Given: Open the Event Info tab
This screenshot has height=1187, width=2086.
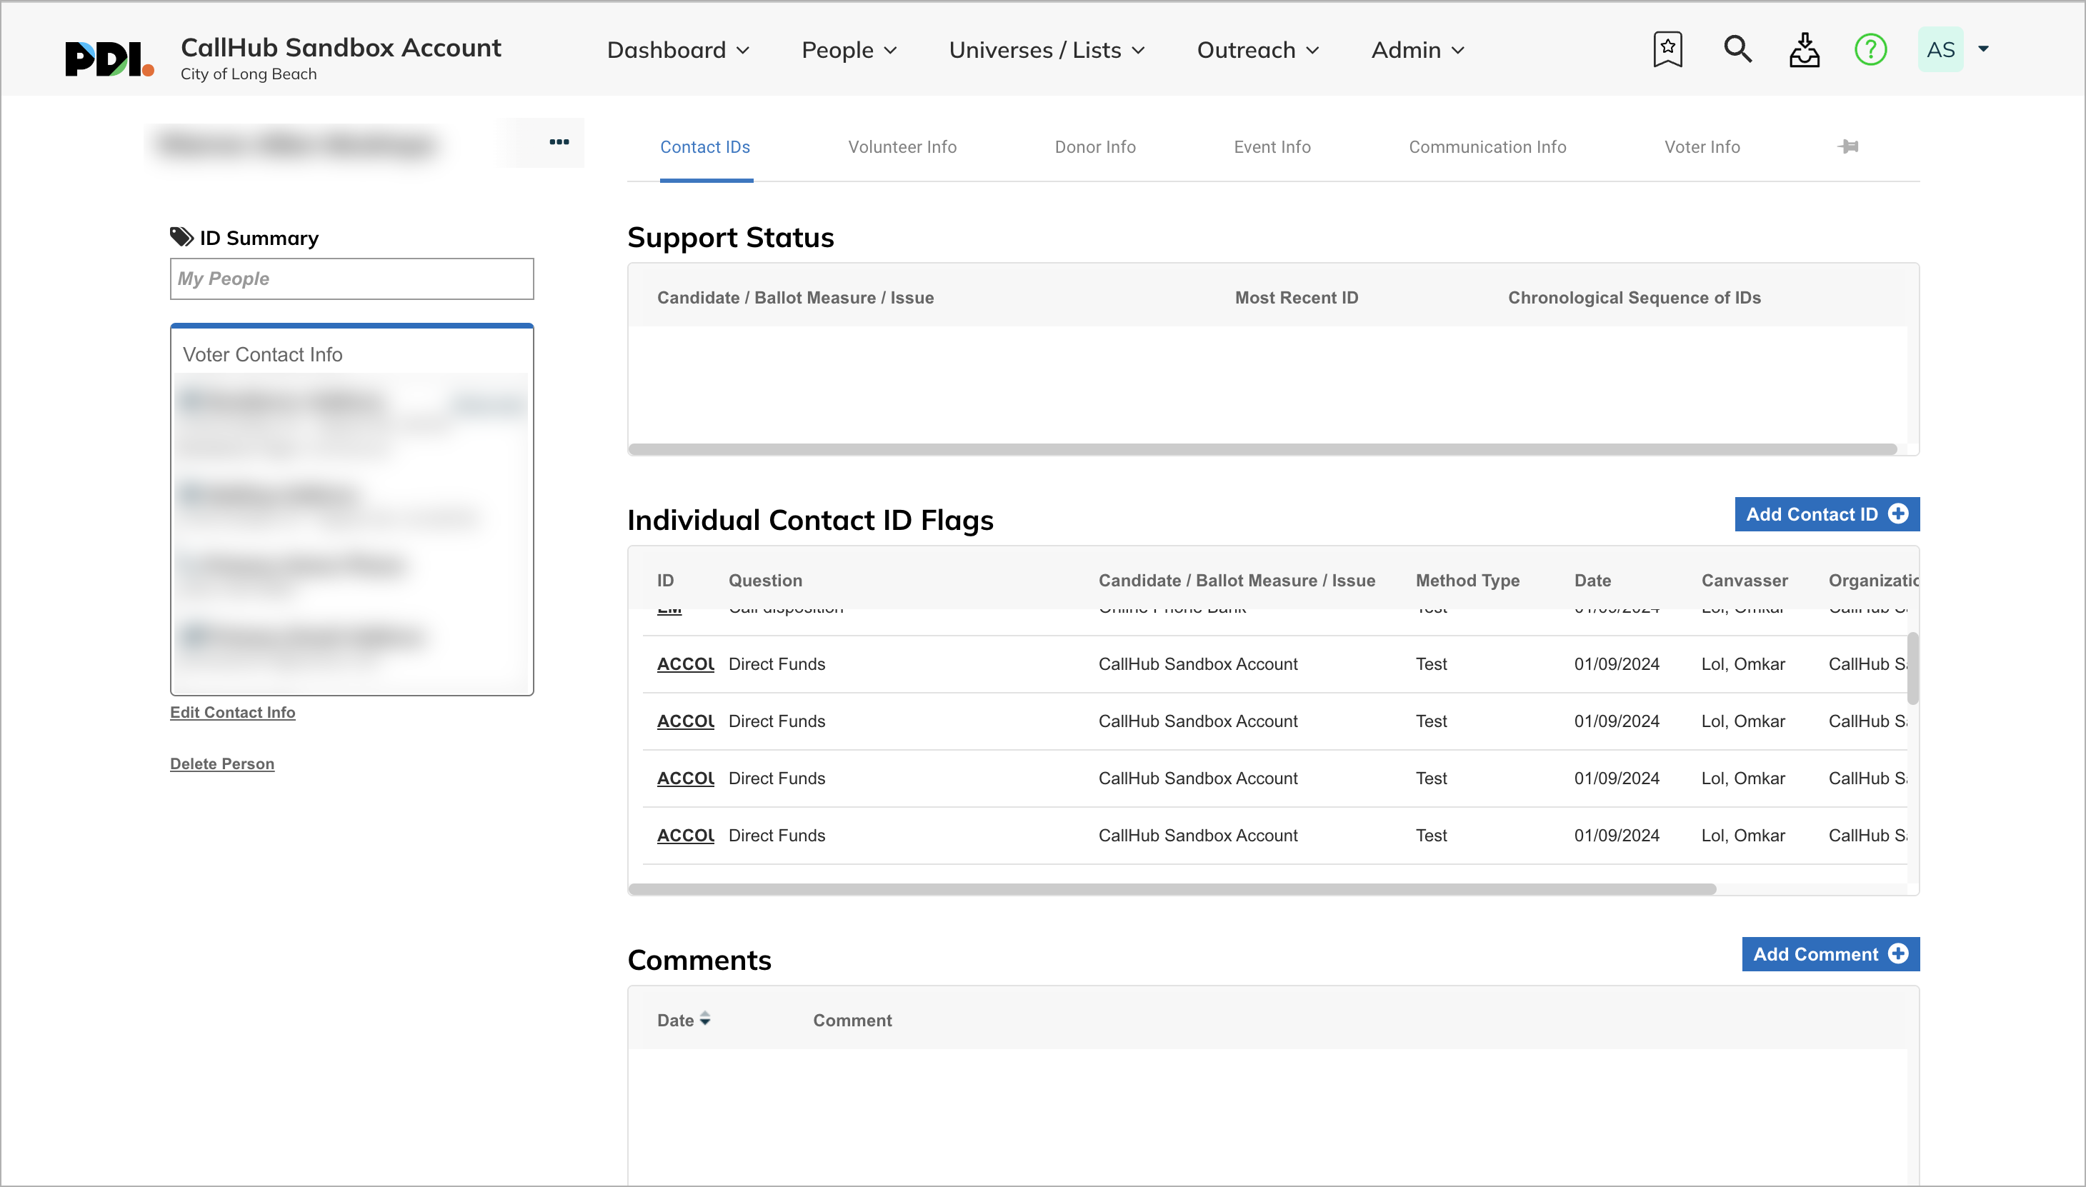Looking at the screenshot, I should pyautogui.click(x=1272, y=146).
